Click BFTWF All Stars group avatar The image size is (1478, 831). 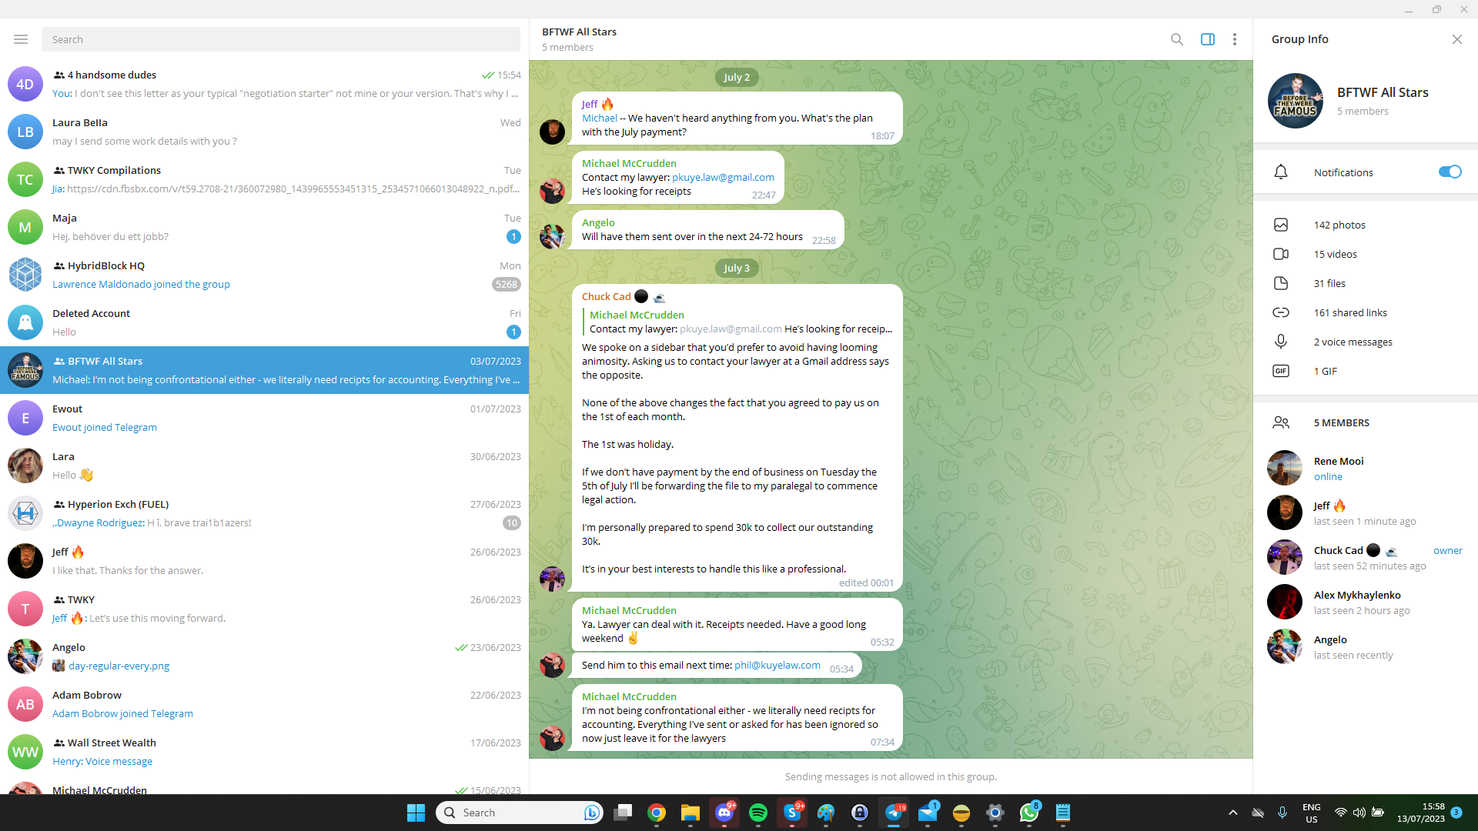[x=1295, y=101]
